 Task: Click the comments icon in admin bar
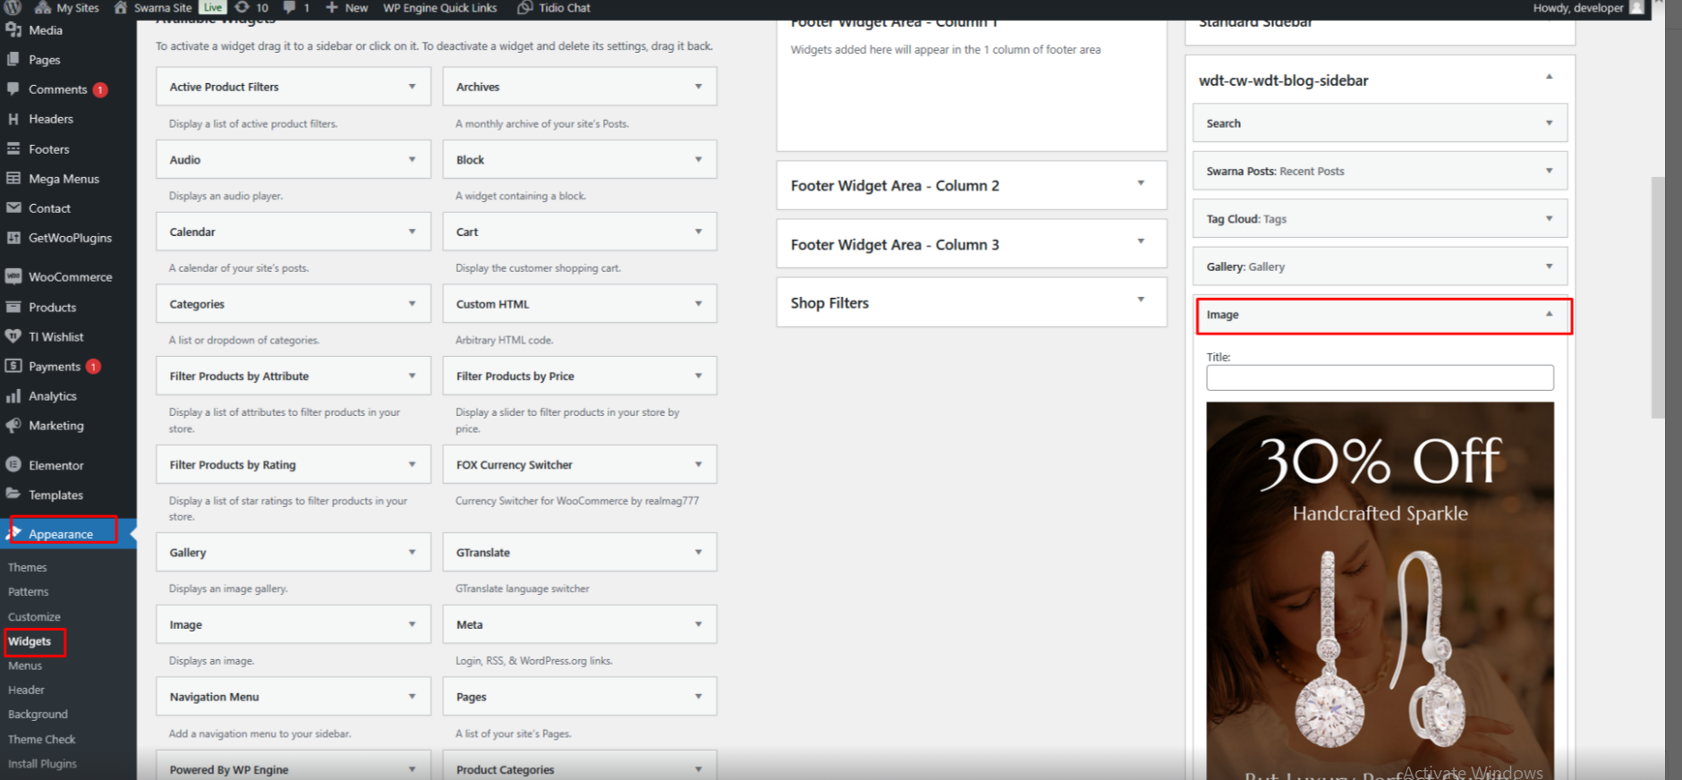pyautogui.click(x=289, y=7)
